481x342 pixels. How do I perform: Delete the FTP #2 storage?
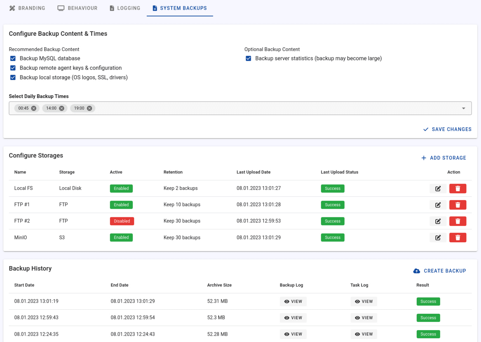coord(457,221)
